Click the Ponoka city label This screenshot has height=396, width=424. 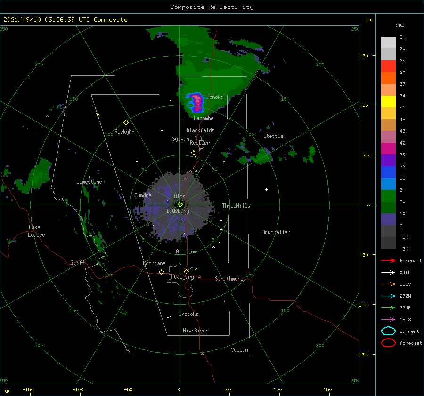[215, 97]
